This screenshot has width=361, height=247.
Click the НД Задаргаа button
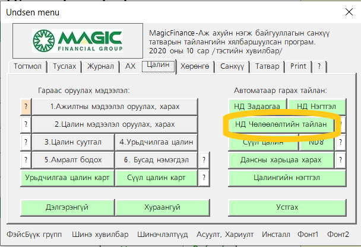coord(256,107)
